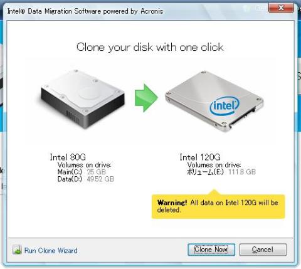Select the Intel SSD destination image
The height and width of the screenshot is (269, 301).
[x=214, y=101]
